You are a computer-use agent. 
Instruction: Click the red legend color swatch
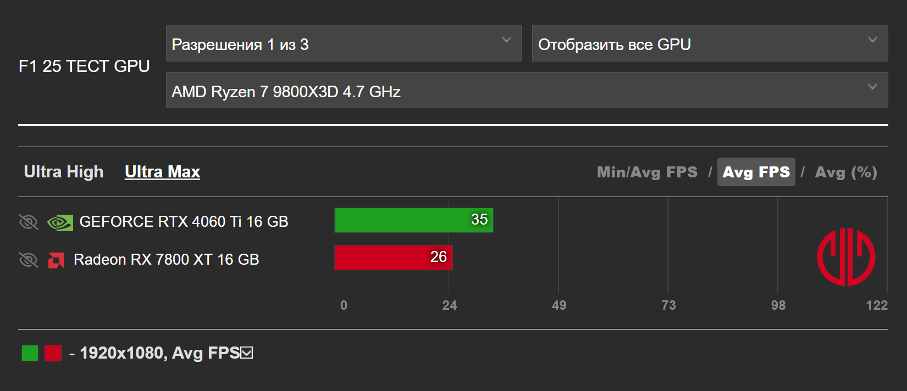click(53, 353)
